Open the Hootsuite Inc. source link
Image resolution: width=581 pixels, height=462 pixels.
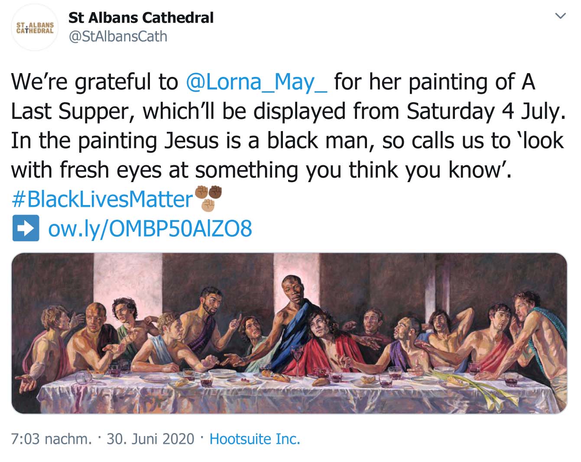pos(255,439)
